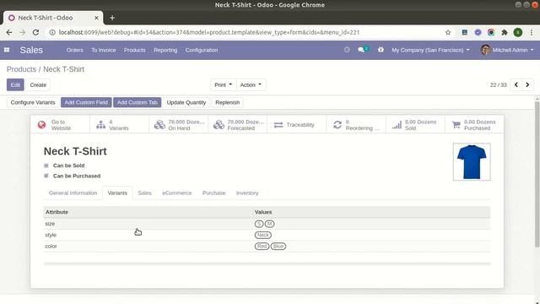Open the Reporting menu

click(x=165, y=50)
